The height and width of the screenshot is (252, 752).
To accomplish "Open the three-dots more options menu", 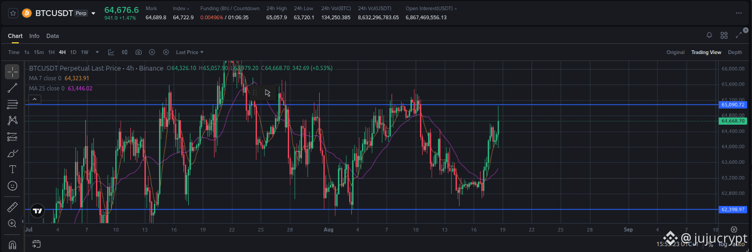I will [739, 13].
